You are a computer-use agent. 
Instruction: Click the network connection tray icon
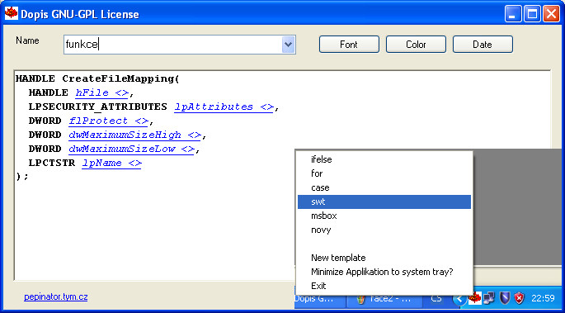488,298
